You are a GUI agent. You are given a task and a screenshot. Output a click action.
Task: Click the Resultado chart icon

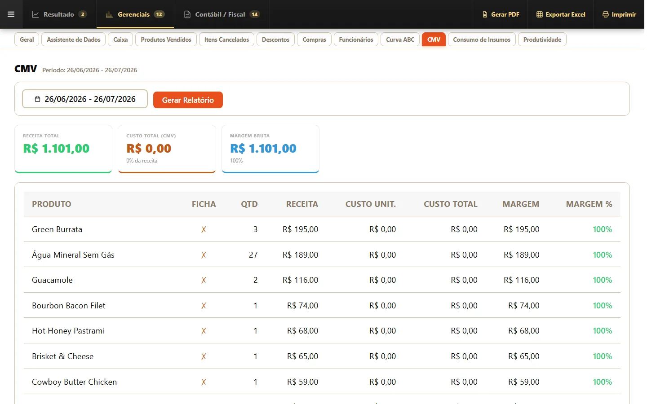(35, 14)
